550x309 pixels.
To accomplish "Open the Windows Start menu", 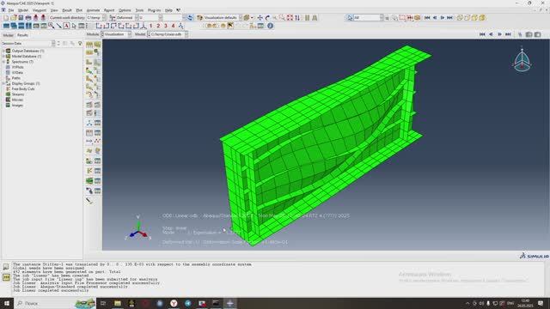I will pyautogui.click(x=7, y=303).
